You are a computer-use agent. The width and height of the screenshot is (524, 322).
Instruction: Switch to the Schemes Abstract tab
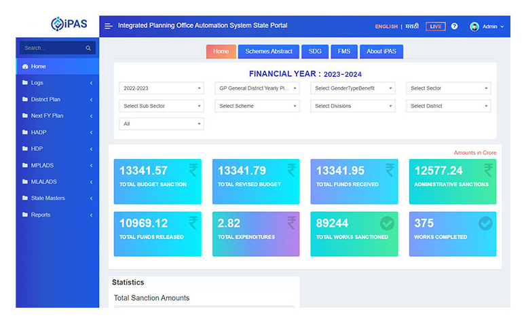pyautogui.click(x=269, y=52)
